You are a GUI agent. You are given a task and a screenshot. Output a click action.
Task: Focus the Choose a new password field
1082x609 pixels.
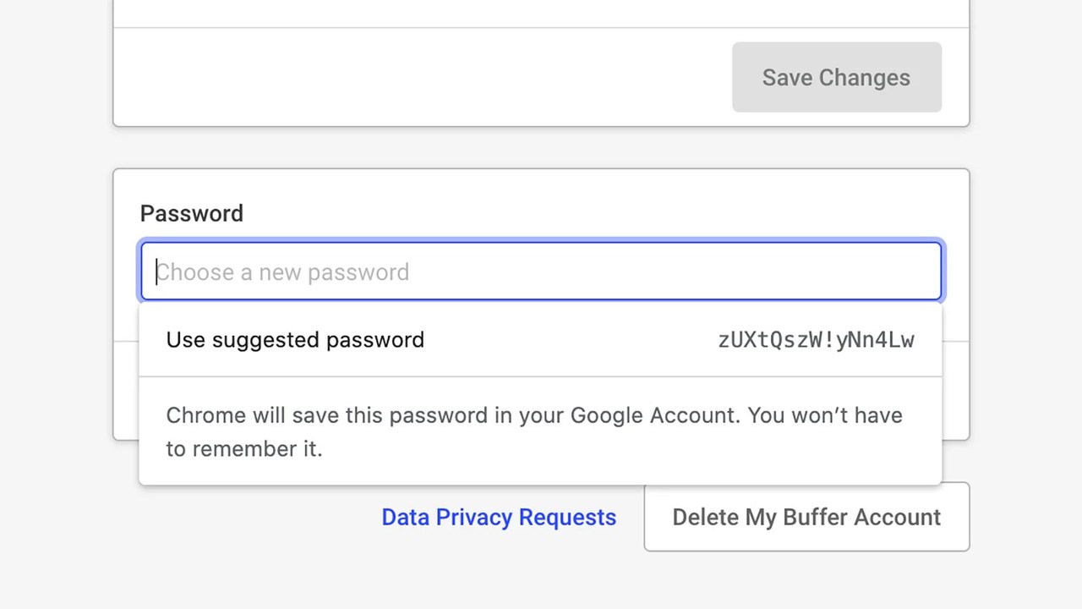click(541, 272)
